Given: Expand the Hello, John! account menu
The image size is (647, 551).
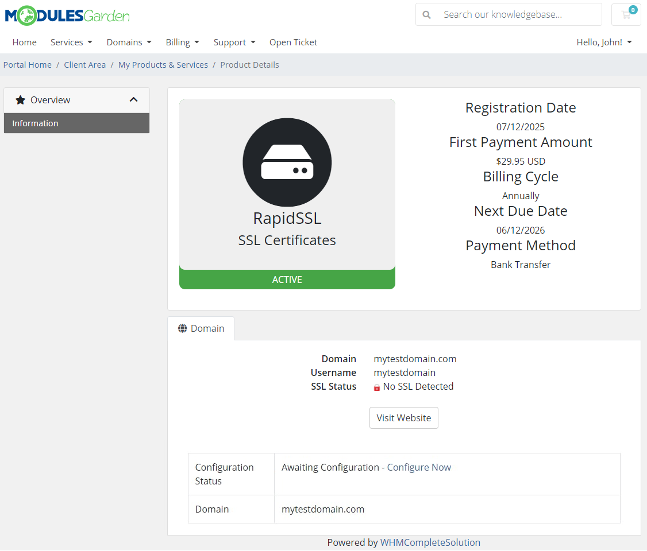Looking at the screenshot, I should pyautogui.click(x=604, y=42).
